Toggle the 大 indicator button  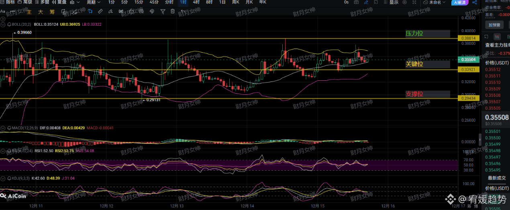point(40,12)
